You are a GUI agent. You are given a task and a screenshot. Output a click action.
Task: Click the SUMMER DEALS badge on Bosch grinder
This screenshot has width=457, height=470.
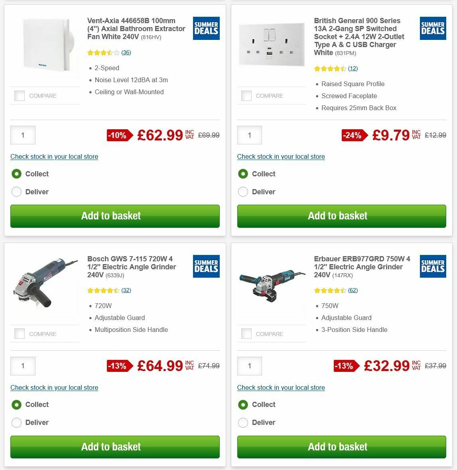(206, 266)
